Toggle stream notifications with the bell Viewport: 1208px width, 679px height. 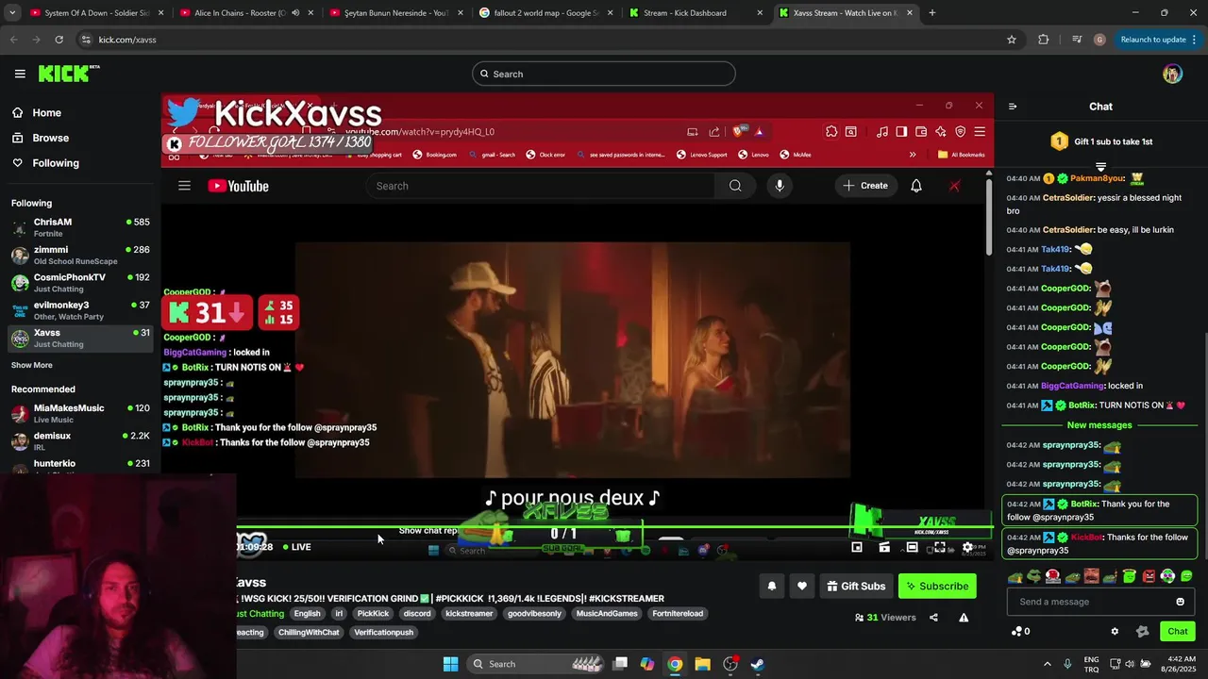click(772, 586)
